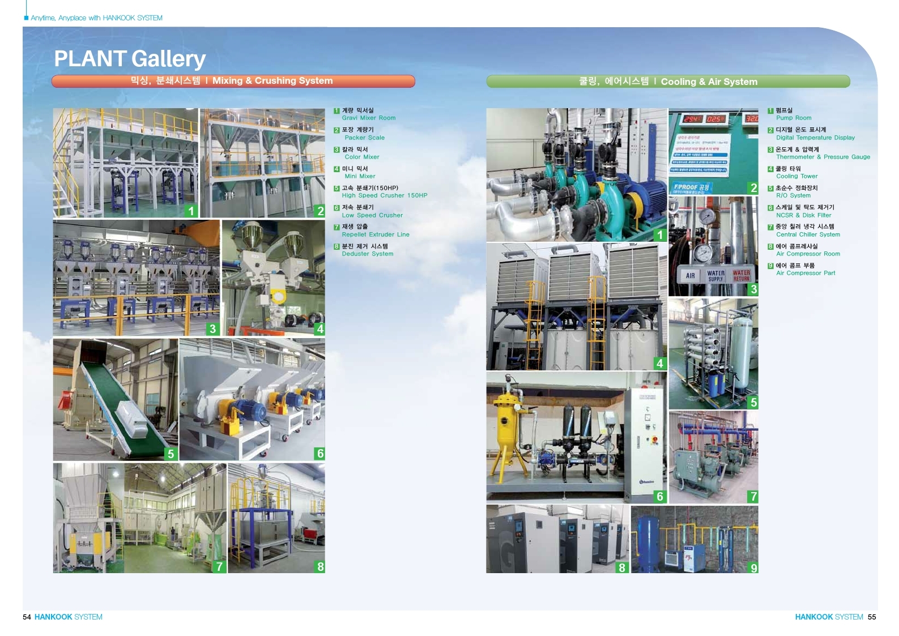Click the 'Repellet Extruder Line' legend text
Image resolution: width=899 pixels, height=636 pixels.
point(376,234)
